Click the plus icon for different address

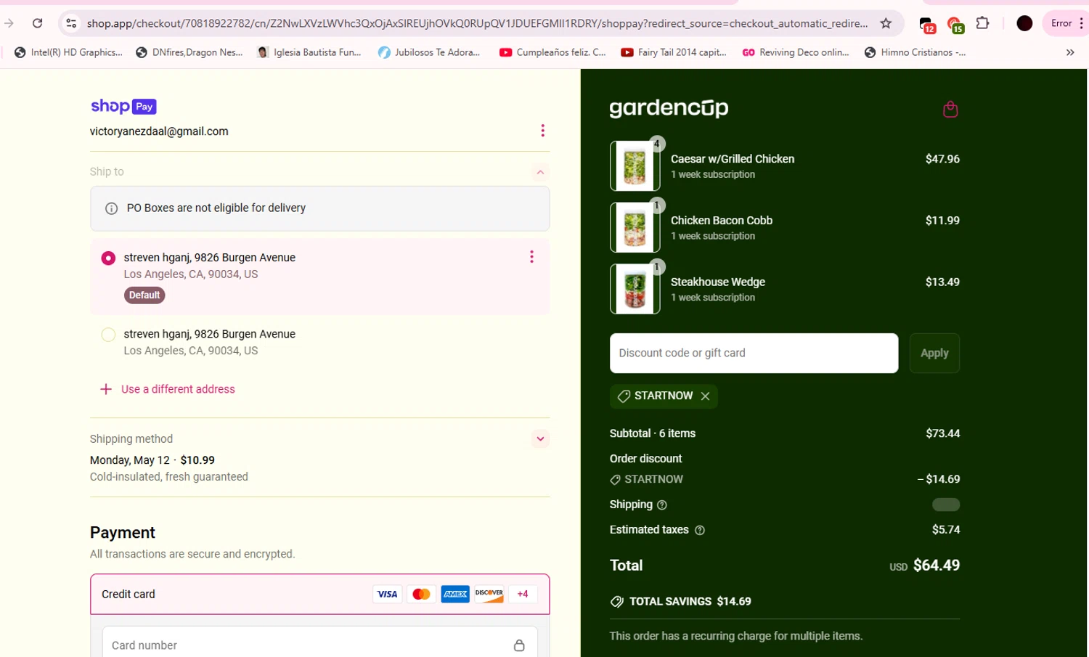(106, 389)
